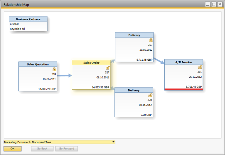
Task: Click business partner code C70000
Action: coord(14,24)
